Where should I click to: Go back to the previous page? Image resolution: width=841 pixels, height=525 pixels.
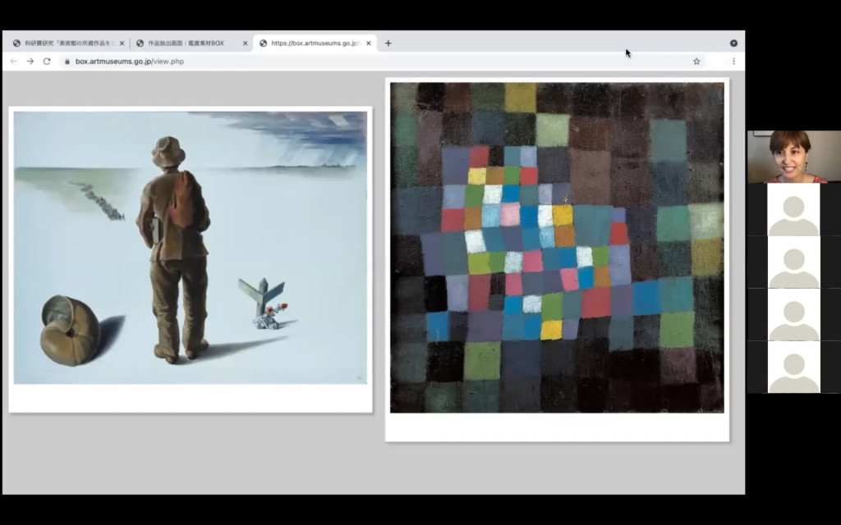coord(13,61)
